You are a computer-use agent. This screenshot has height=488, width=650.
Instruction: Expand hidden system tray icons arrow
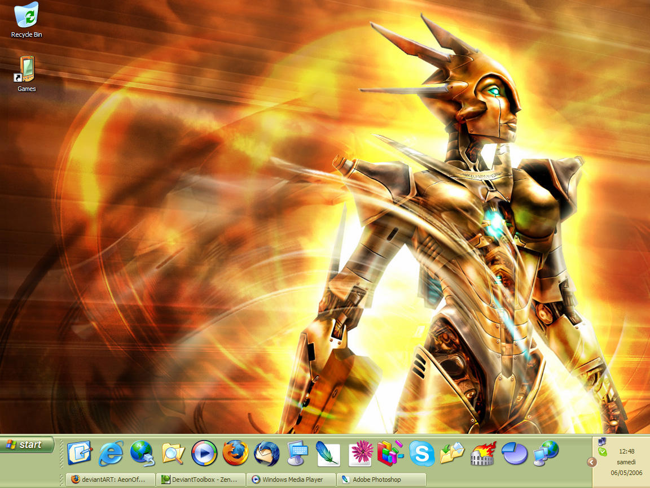tap(591, 462)
